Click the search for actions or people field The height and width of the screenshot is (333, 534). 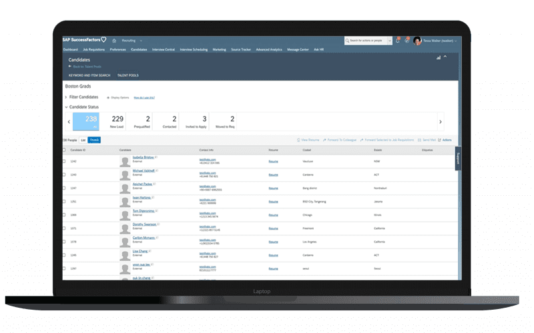coord(366,41)
